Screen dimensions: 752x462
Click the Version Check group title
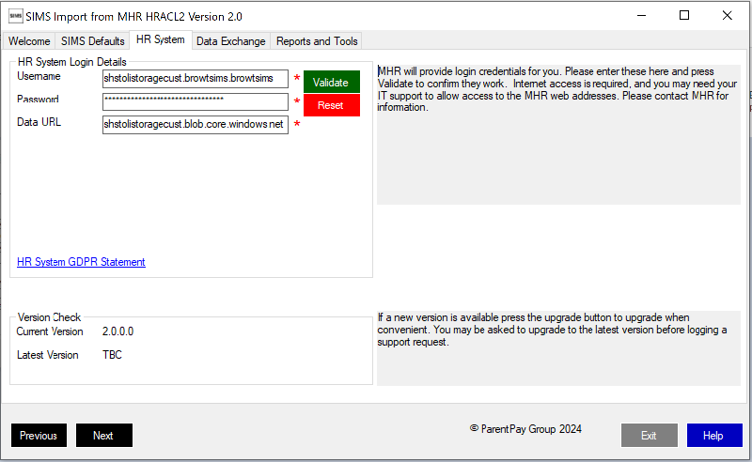pos(50,317)
